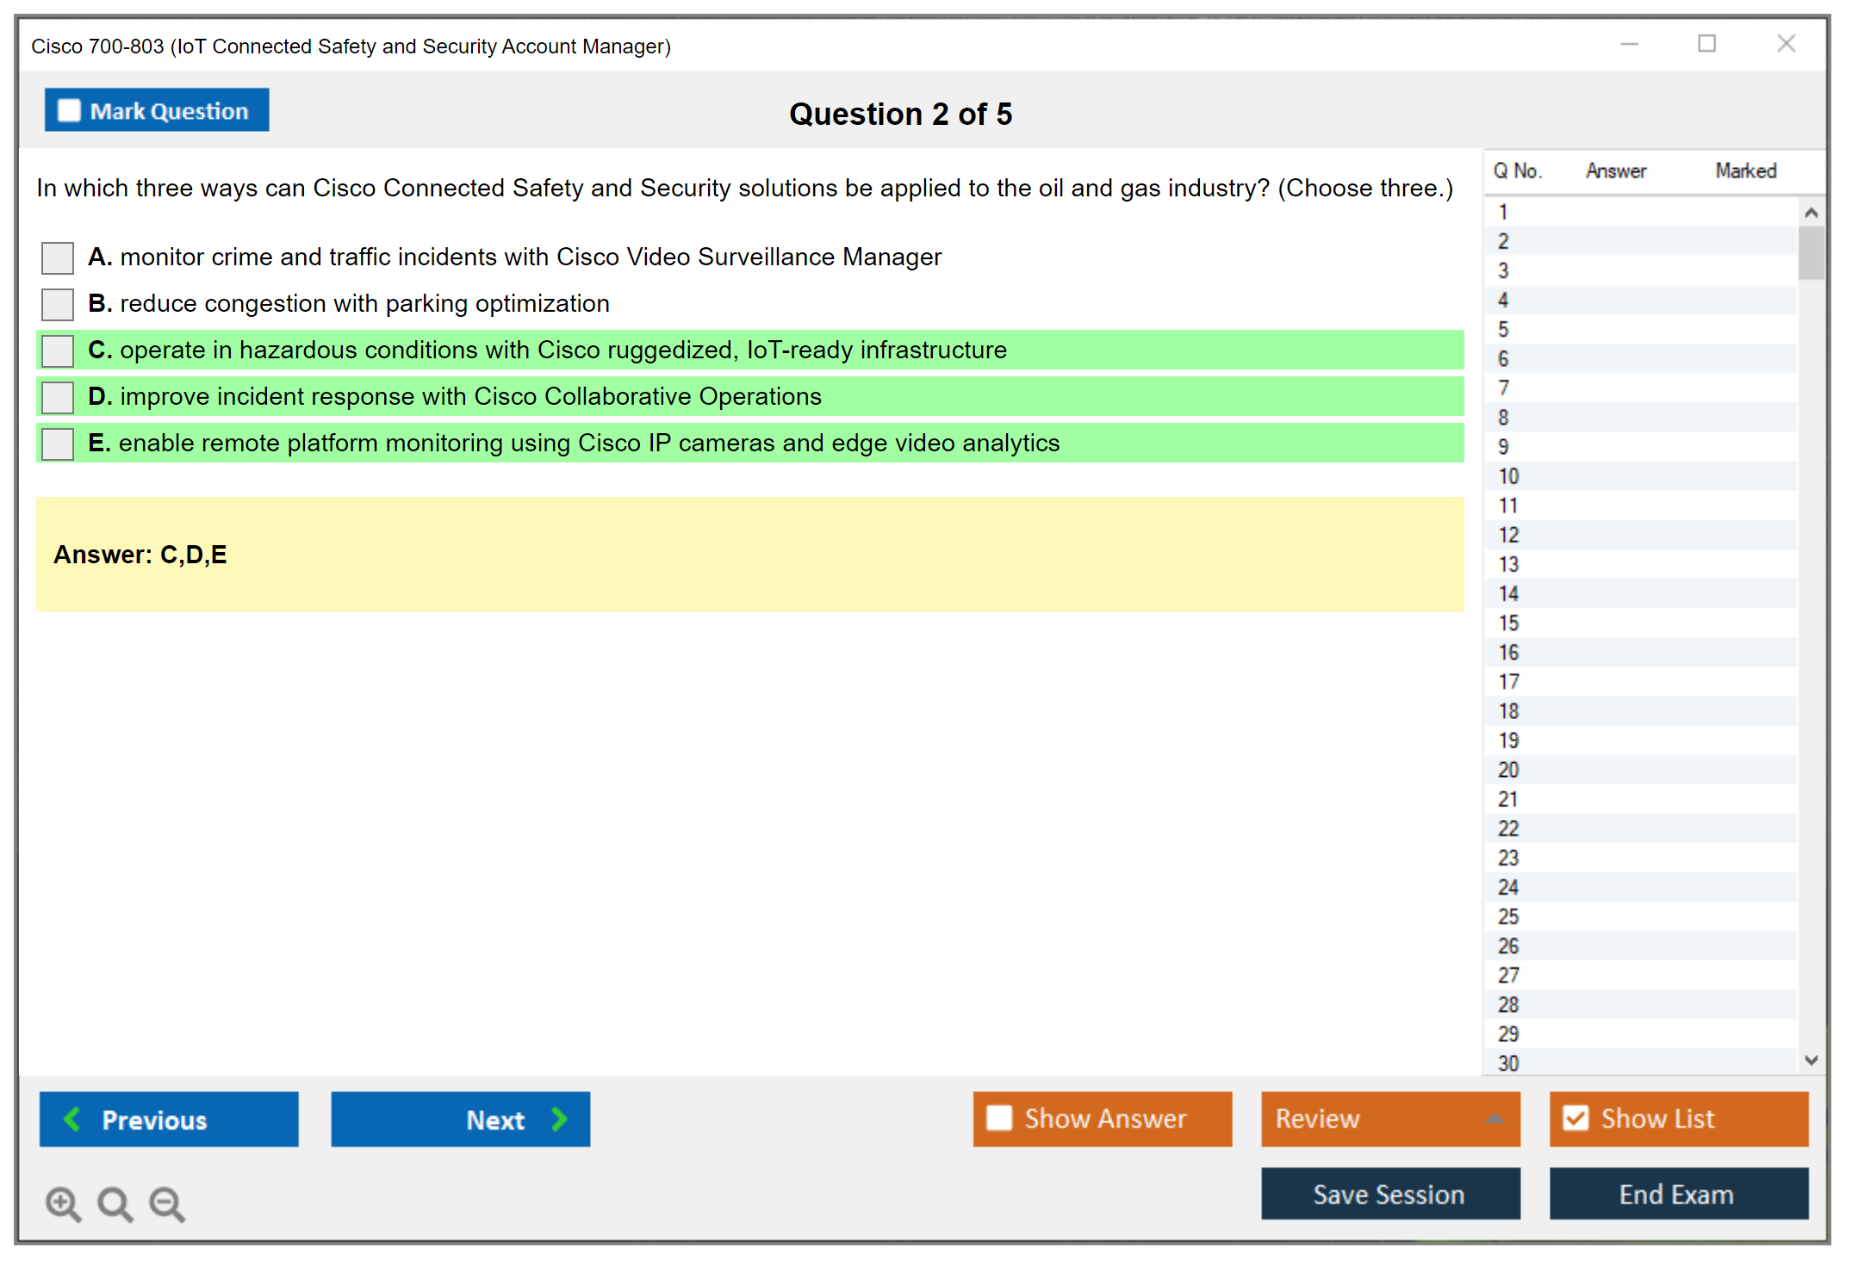Uncheck the Show List toggle
The height and width of the screenshot is (1266, 1852).
tap(1575, 1119)
